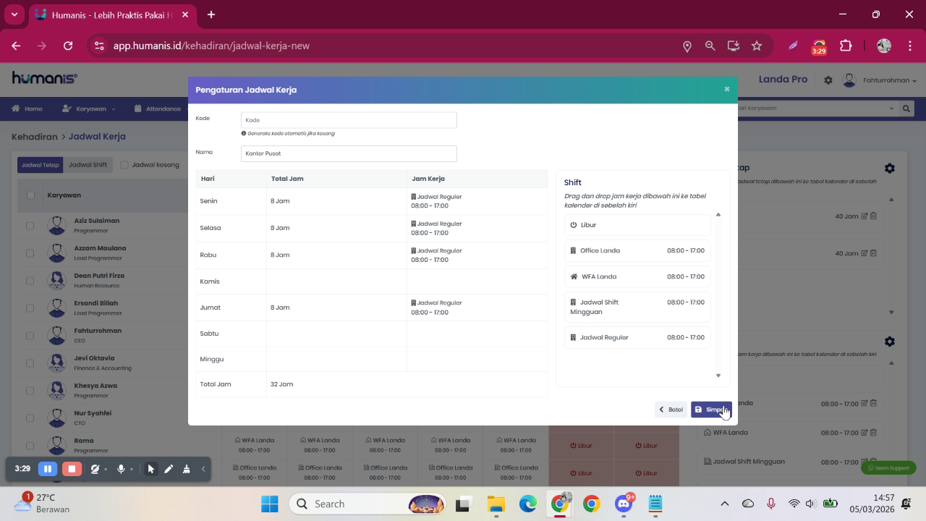Open site information icon in address bar

[x=100, y=46]
